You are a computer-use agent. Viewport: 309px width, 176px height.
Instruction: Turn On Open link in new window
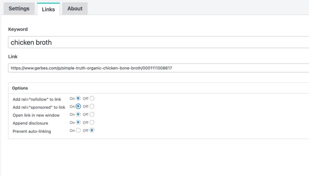tap(78, 114)
